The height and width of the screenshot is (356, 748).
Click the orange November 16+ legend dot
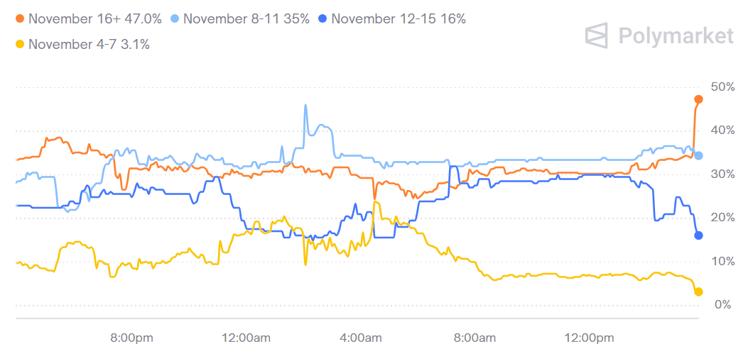(x=19, y=19)
